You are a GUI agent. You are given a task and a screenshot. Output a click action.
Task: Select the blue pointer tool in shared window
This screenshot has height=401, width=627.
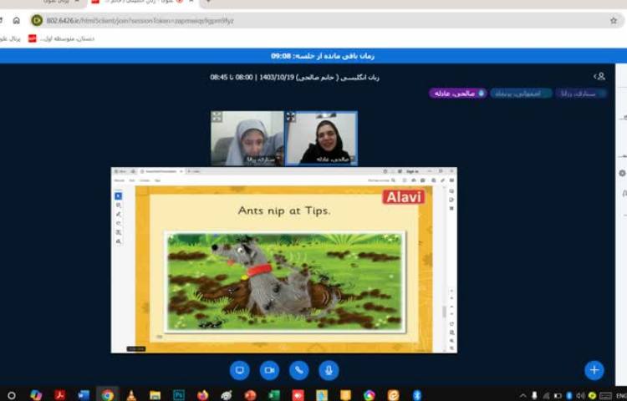119,196
